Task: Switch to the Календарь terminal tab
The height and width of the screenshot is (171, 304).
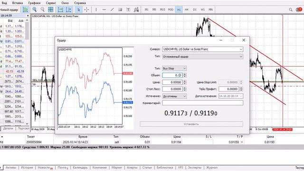Action: pyautogui.click(x=80, y=168)
